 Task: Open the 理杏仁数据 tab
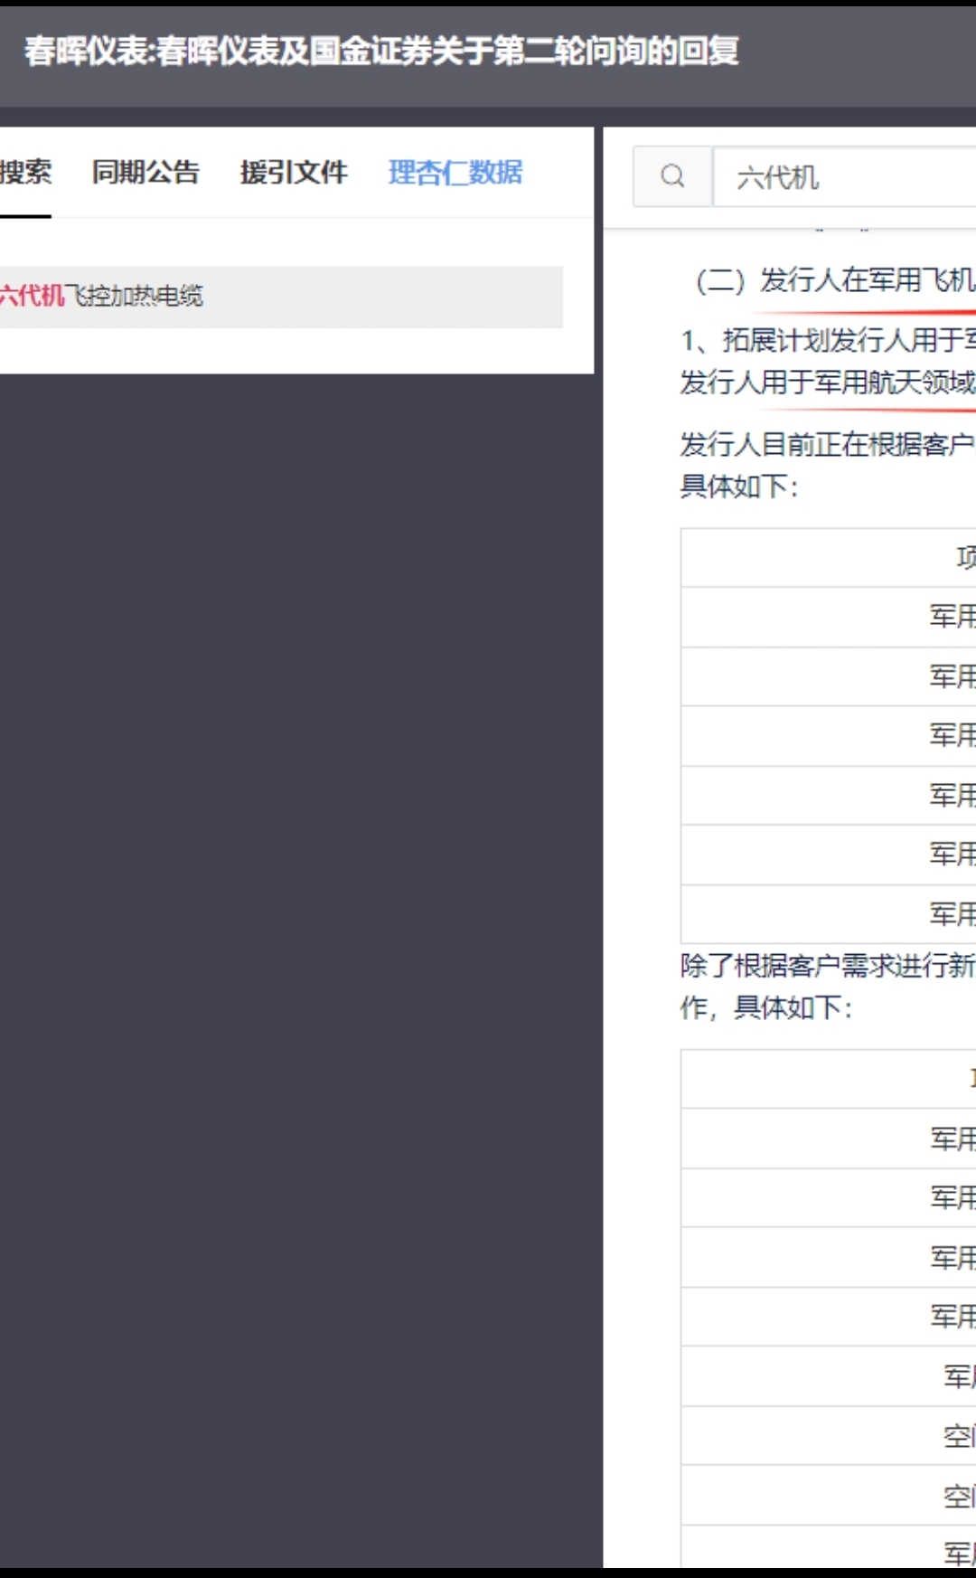tap(455, 172)
